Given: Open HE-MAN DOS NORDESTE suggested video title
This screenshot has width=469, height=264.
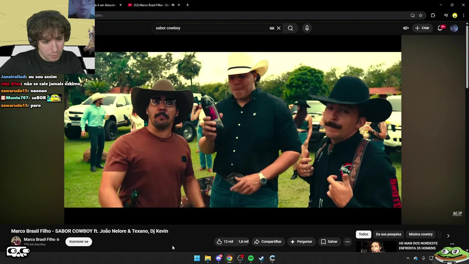Looking at the screenshot, I should 418,246.
